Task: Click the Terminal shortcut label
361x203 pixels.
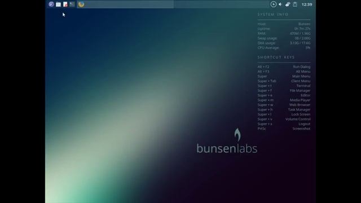Action: tap(303, 86)
